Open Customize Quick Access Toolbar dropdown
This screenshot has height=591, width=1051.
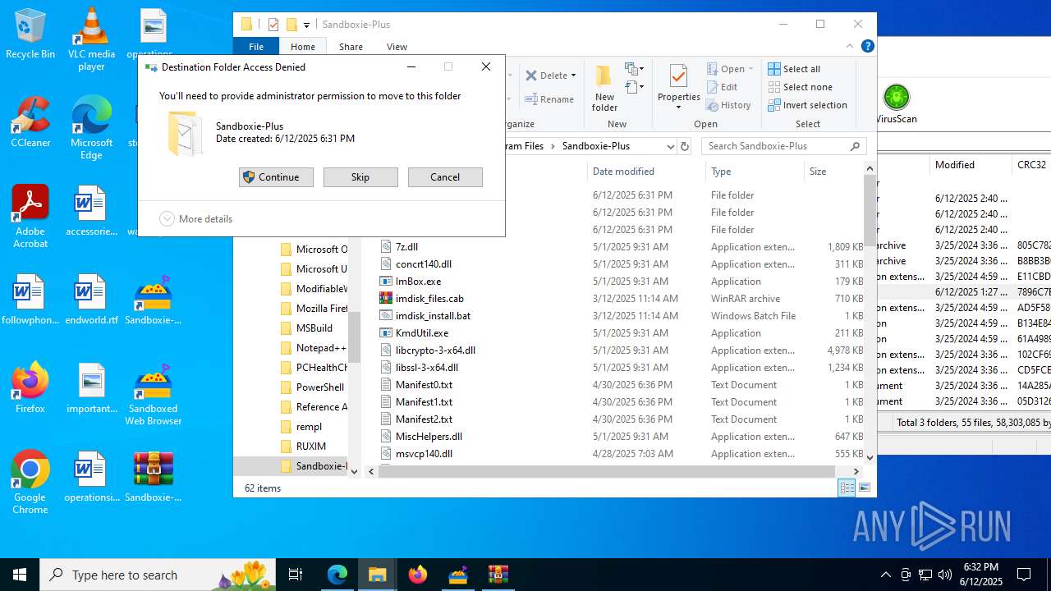[306, 25]
